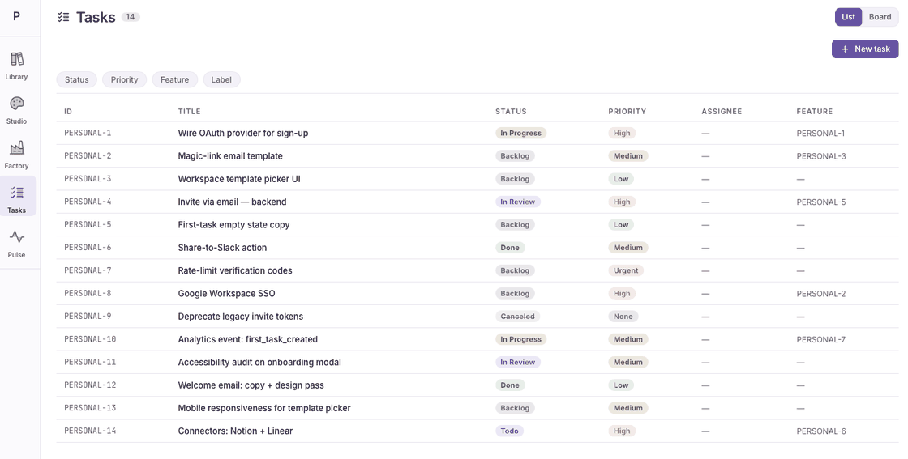Viewport: 908px width, 459px height.
Task: Open task Magic-link email template
Action: (230, 156)
